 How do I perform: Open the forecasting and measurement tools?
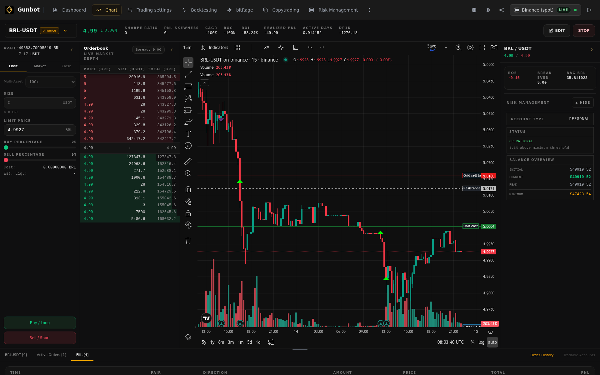(188, 110)
